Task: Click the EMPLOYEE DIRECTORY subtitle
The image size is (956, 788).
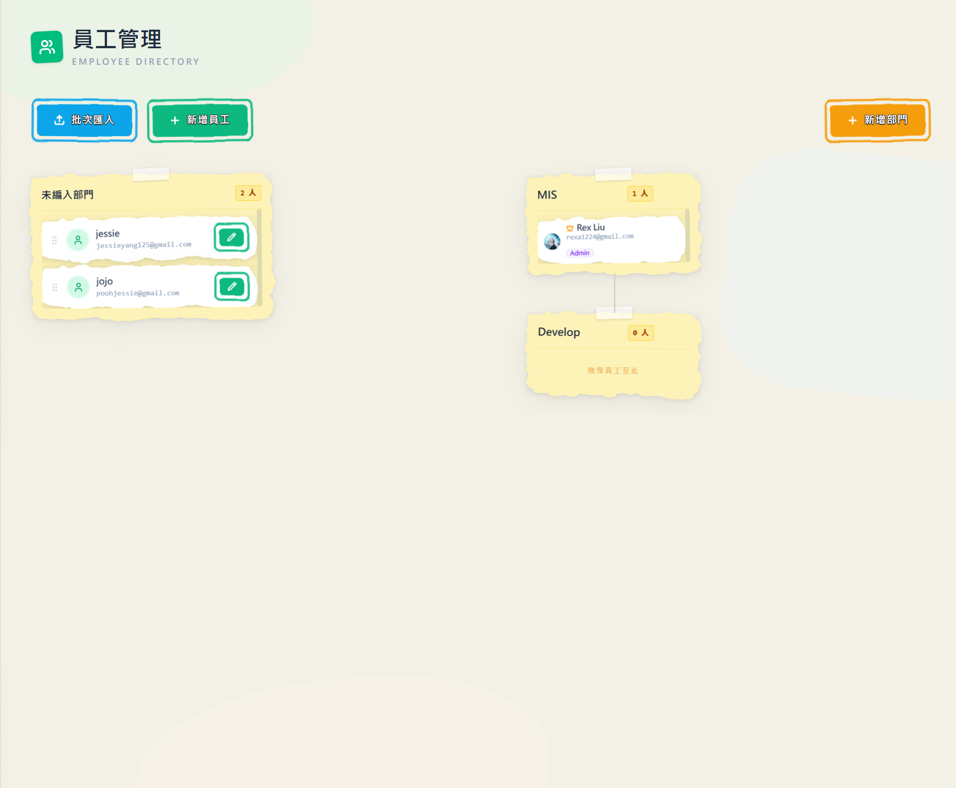Action: (136, 62)
